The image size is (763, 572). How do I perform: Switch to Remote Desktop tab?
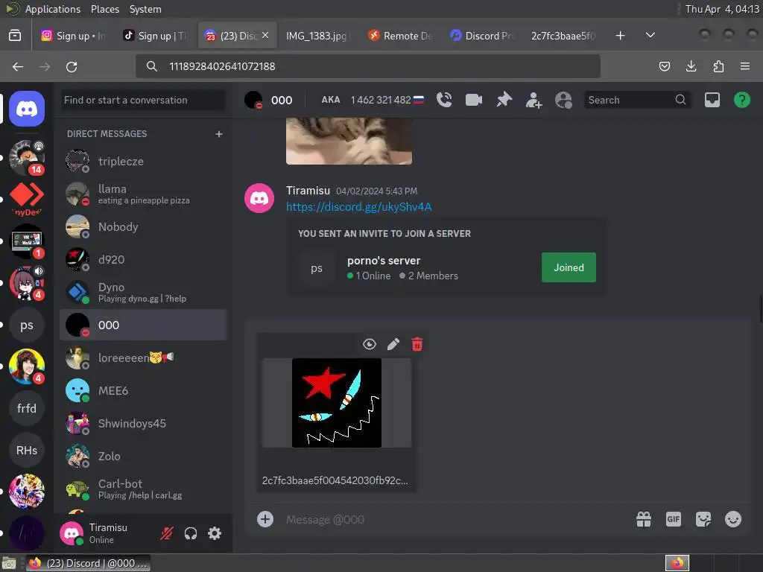tap(400, 36)
